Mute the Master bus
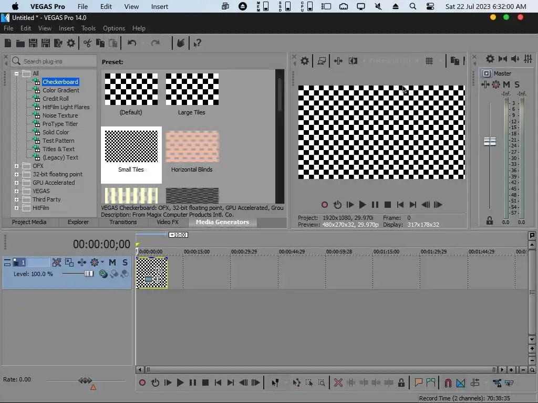538x403 pixels. (506, 84)
